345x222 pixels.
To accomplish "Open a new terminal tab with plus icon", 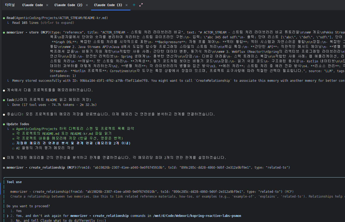I will 134,5.
